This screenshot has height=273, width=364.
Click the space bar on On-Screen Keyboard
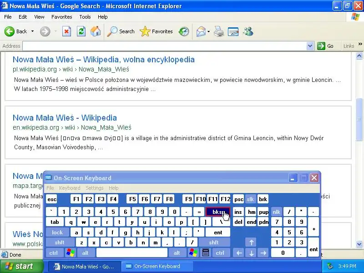(x=132, y=253)
